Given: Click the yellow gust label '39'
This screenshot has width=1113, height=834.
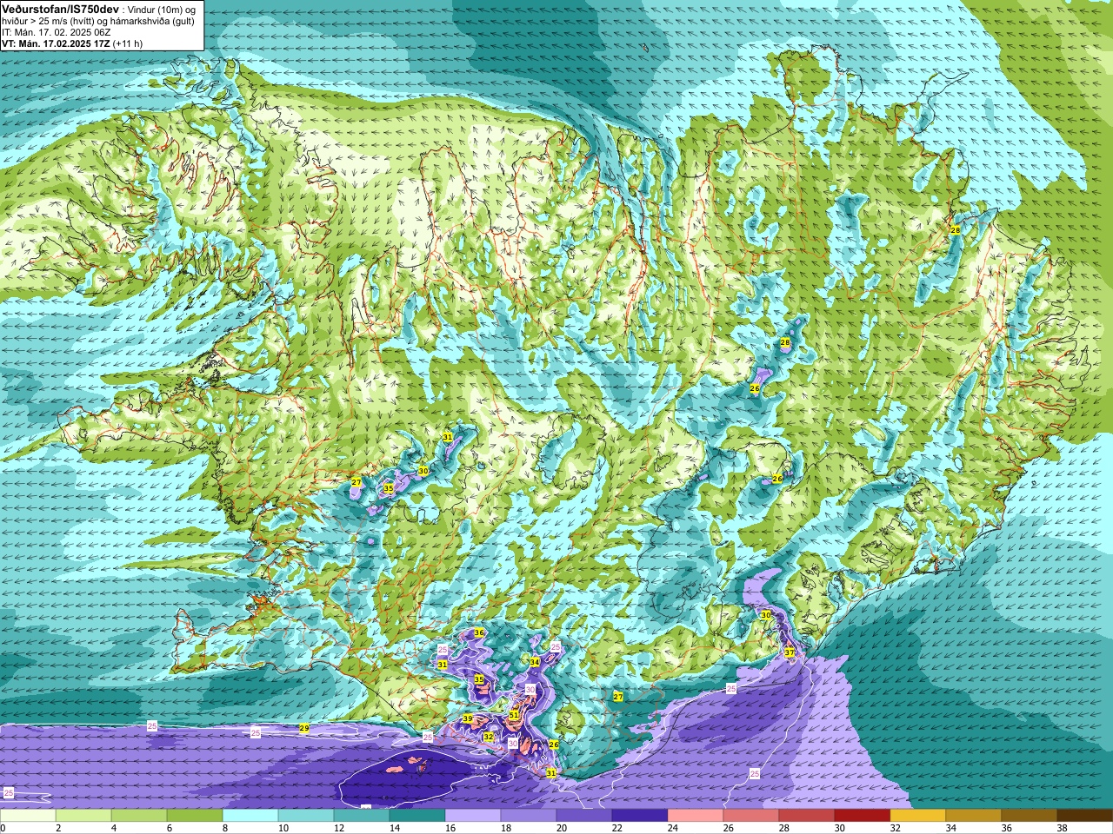Looking at the screenshot, I should [468, 719].
